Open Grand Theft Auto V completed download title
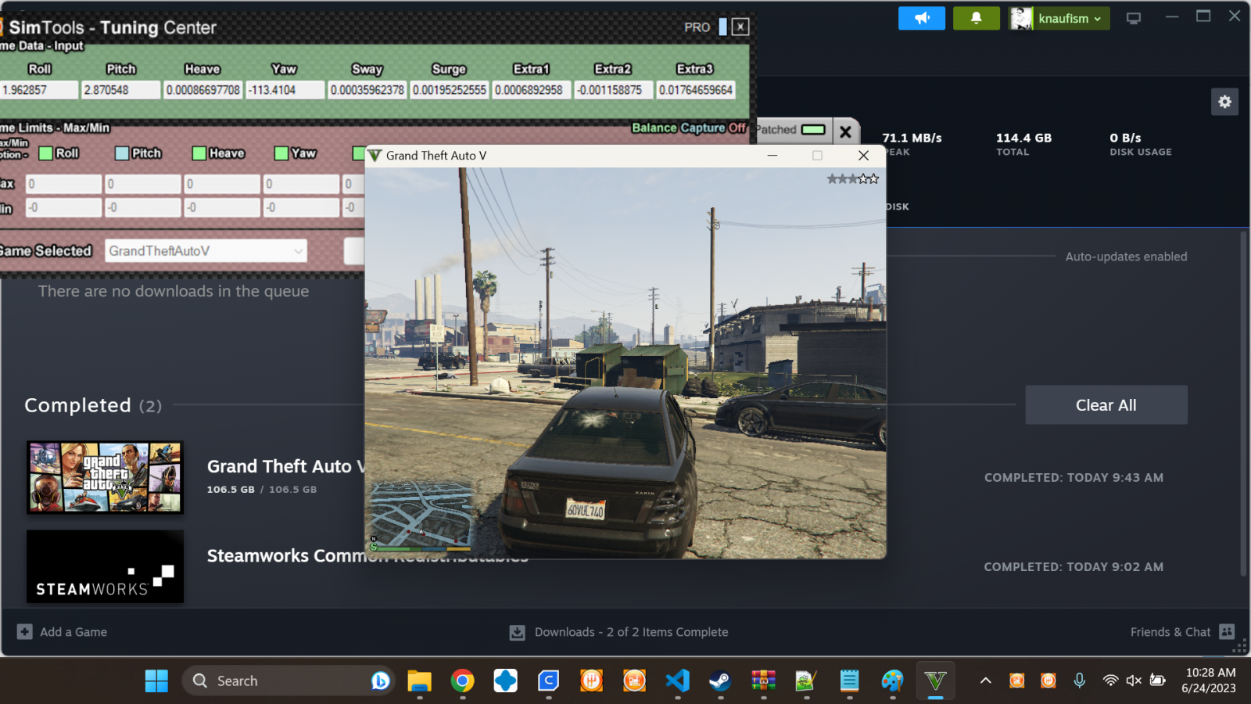1251x704 pixels. 285,466
